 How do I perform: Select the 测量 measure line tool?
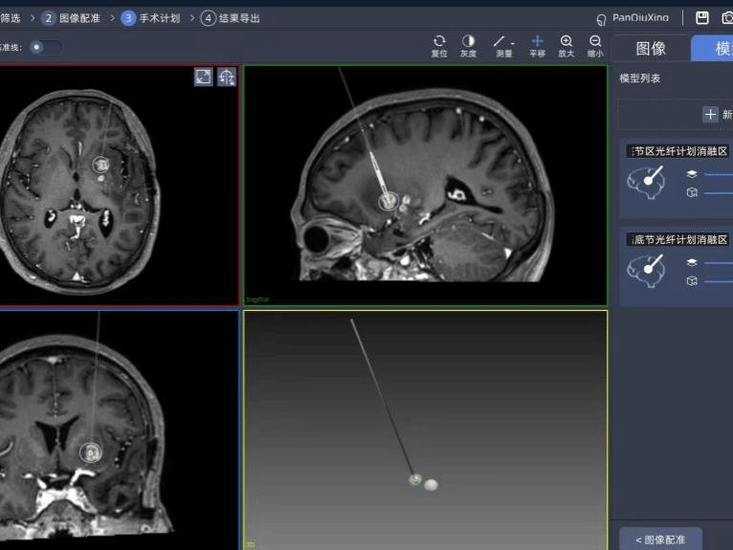tap(500, 42)
